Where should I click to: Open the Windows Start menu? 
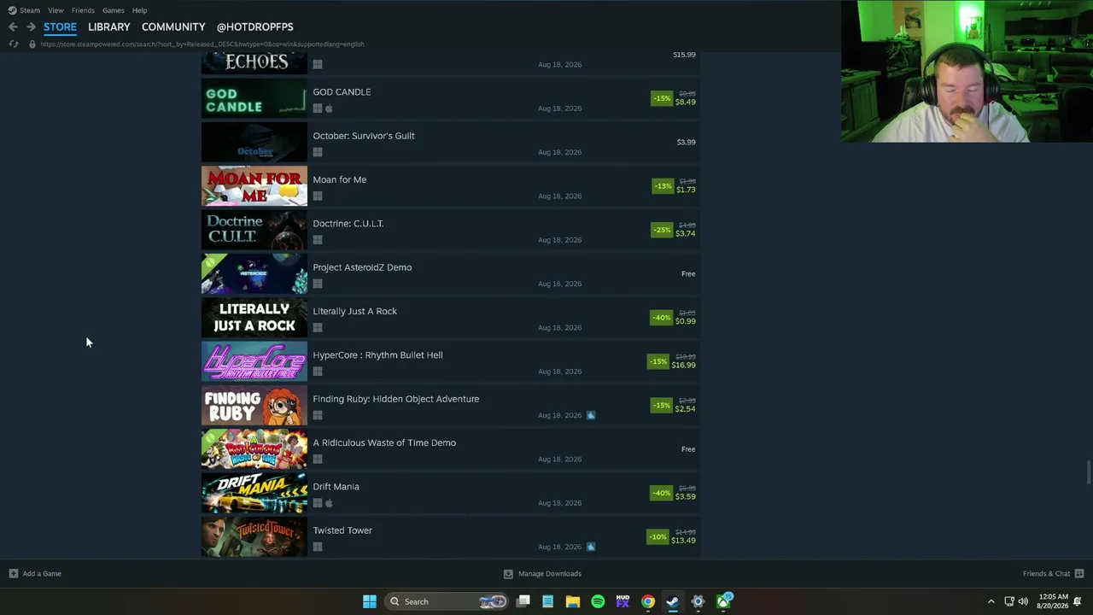click(370, 601)
